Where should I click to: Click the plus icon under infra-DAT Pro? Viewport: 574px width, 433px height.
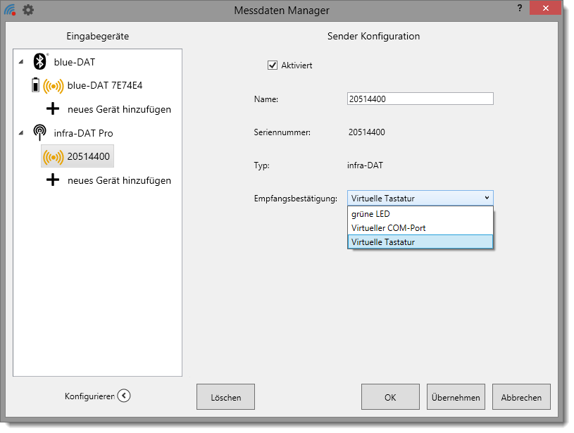pyautogui.click(x=52, y=180)
